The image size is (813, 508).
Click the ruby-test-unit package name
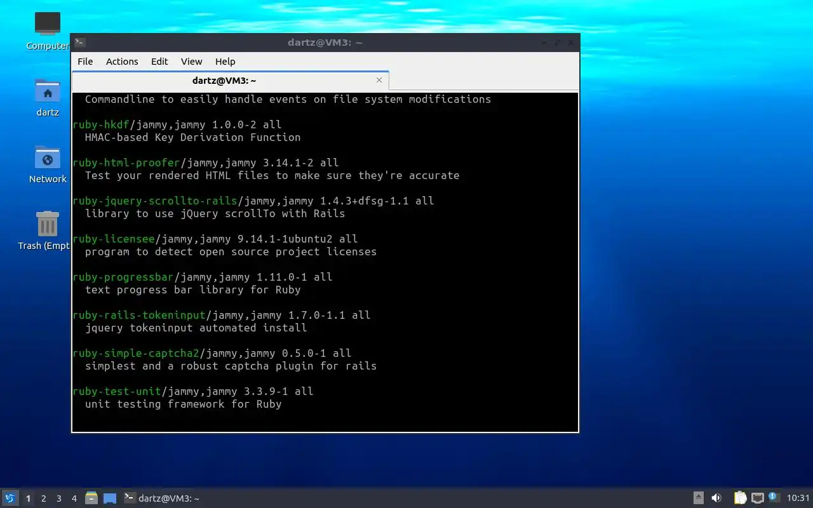coord(117,391)
